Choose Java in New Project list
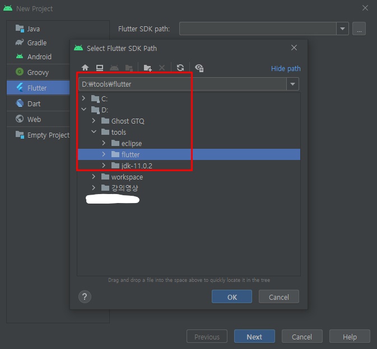The width and height of the screenshot is (377, 349). point(58,29)
